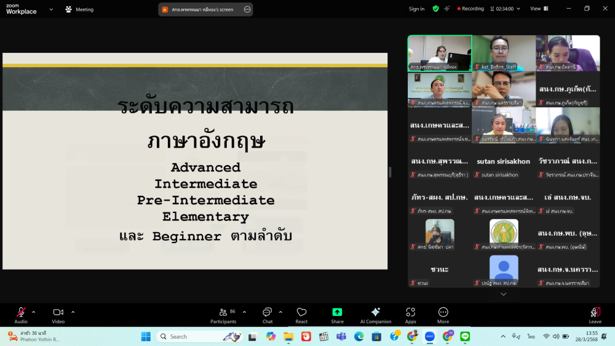Click the green Share screen button
This screenshot has height=346, width=615.
[x=337, y=315]
